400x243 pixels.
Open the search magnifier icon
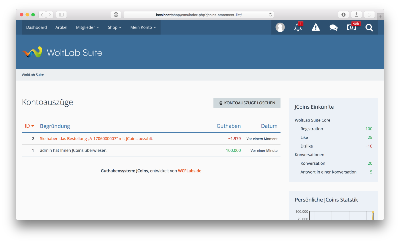pyautogui.click(x=369, y=27)
